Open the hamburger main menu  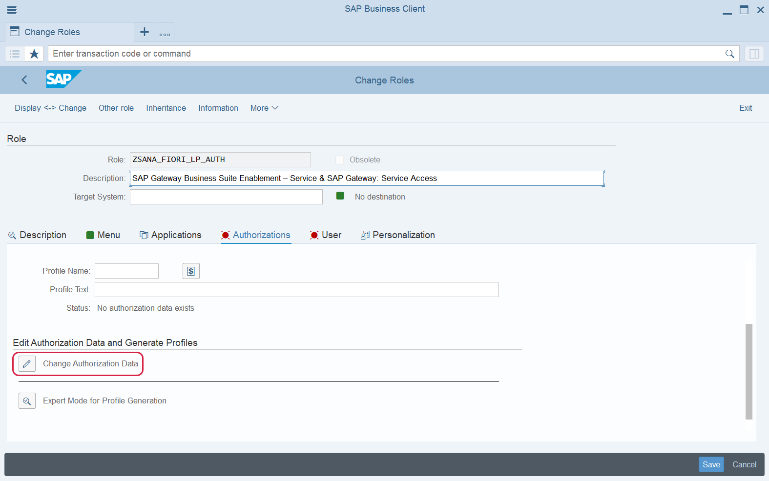click(x=12, y=10)
